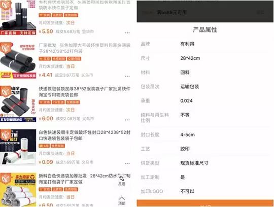
Task: Open listing 快递袋包装袋加厚38*52
Action: click(85, 92)
